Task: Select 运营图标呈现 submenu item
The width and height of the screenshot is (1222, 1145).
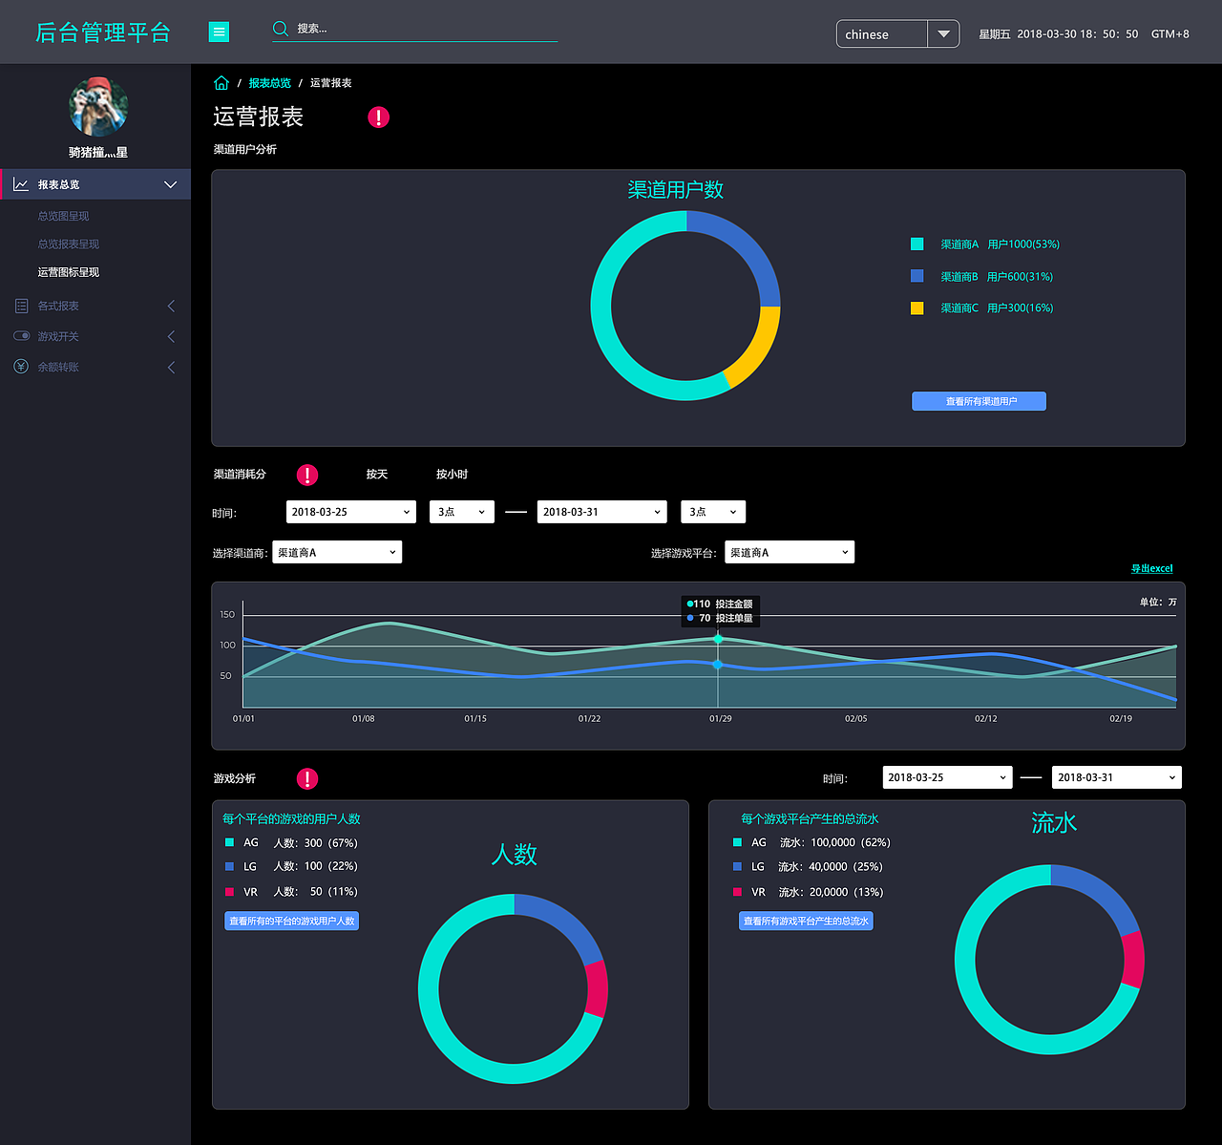Action: (69, 272)
